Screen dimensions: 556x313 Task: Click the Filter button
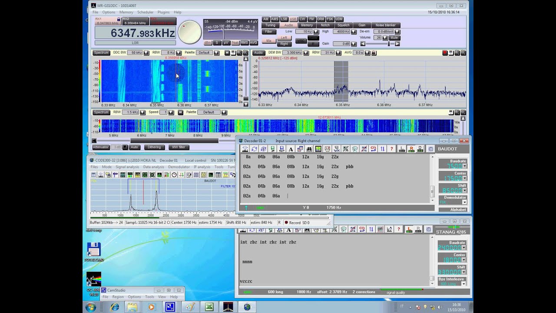coord(269,32)
